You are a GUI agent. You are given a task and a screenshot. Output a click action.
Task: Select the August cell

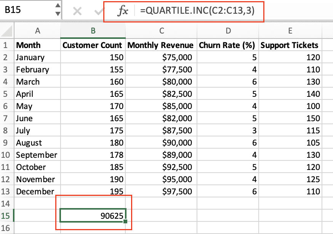click(37, 143)
